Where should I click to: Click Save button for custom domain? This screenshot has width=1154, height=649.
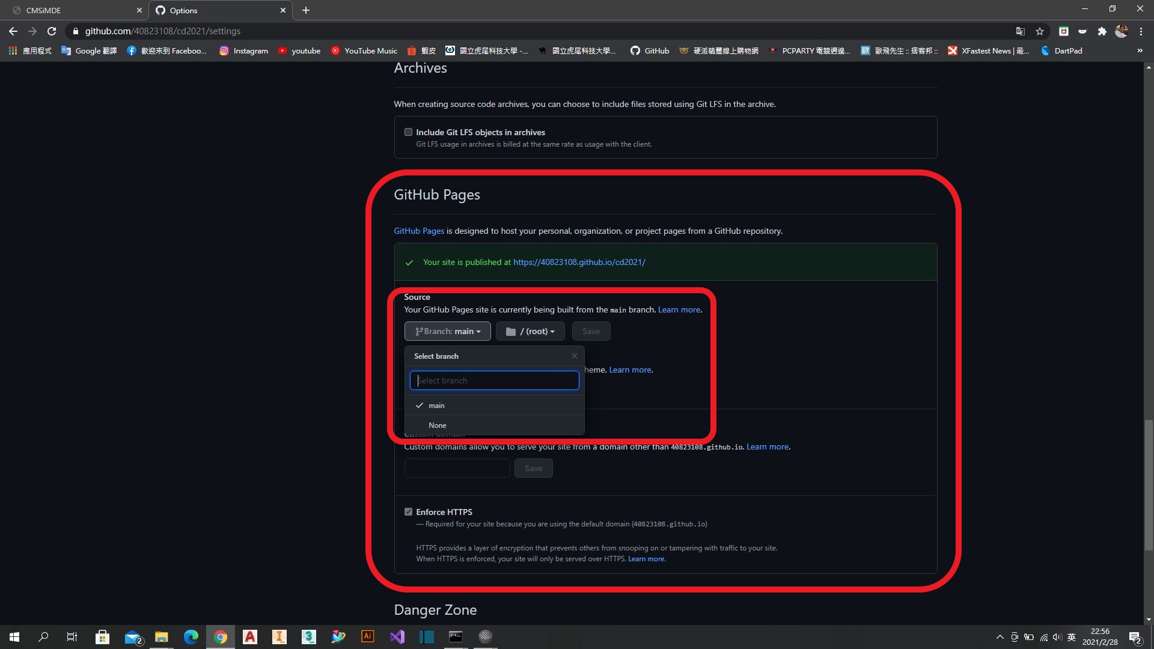pos(533,469)
